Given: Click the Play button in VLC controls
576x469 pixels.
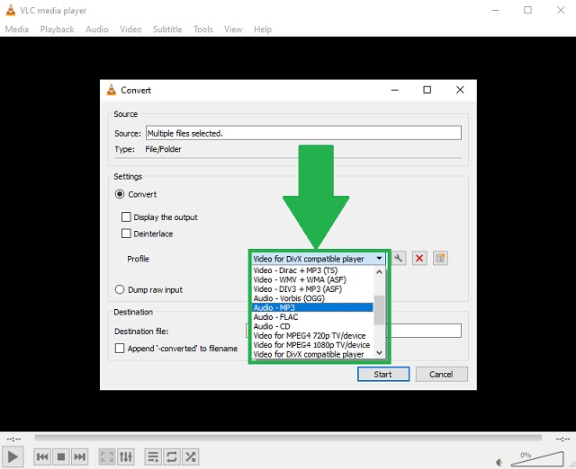Looking at the screenshot, I should [x=13, y=456].
